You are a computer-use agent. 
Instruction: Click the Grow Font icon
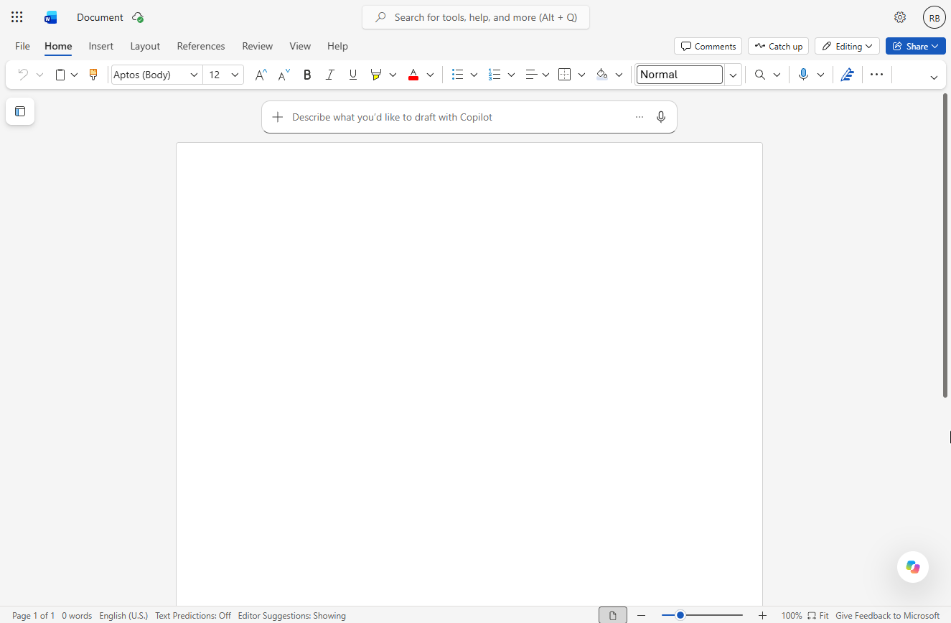[261, 75]
